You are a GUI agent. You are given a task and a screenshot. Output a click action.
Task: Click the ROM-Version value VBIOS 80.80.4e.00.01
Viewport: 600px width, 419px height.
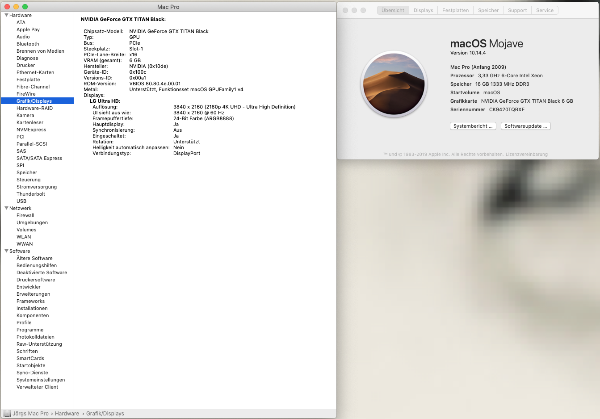(x=155, y=84)
